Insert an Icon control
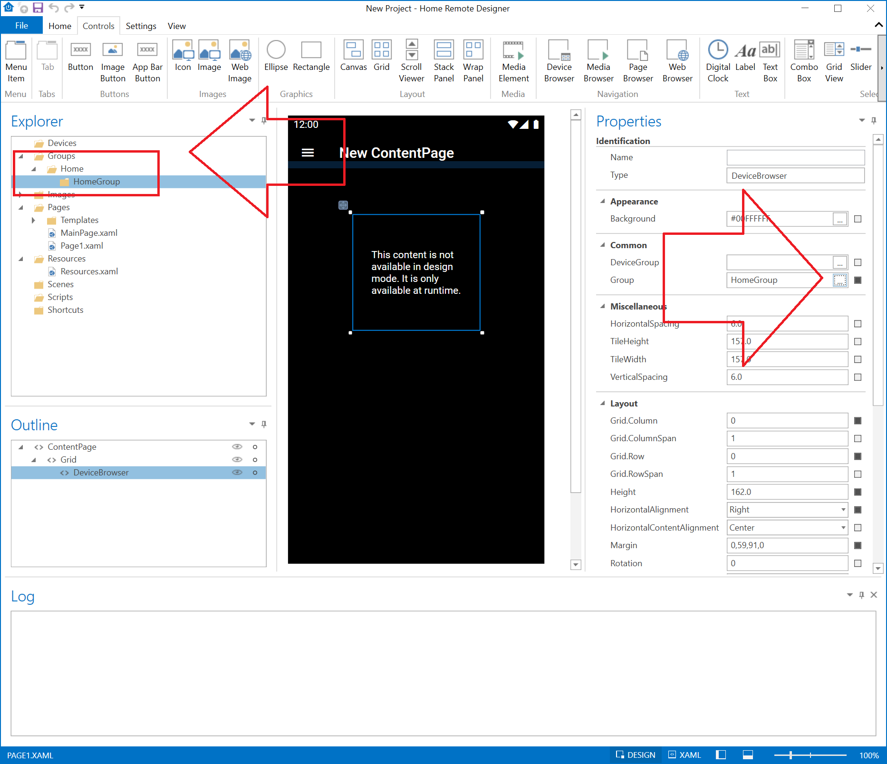 (183, 56)
